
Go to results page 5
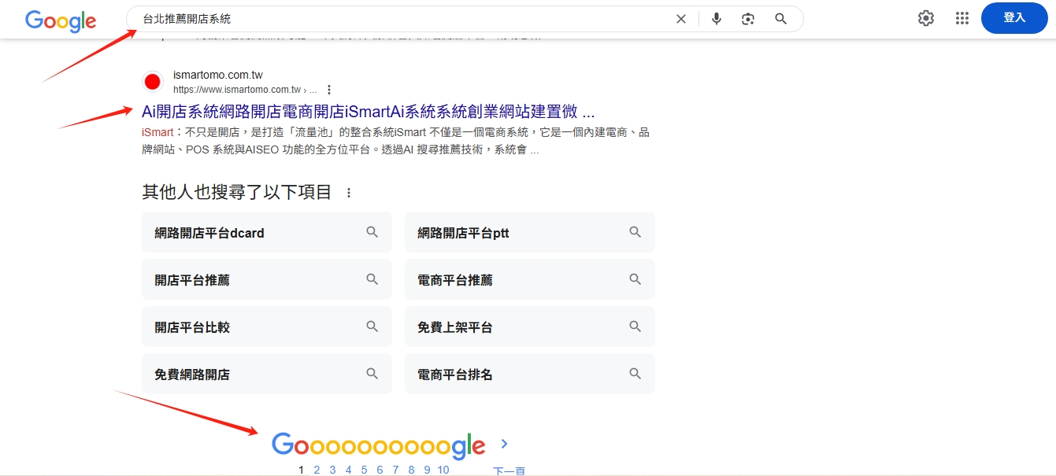(364, 470)
